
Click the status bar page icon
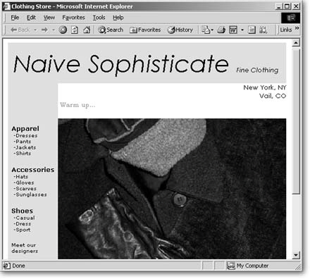point(6,266)
